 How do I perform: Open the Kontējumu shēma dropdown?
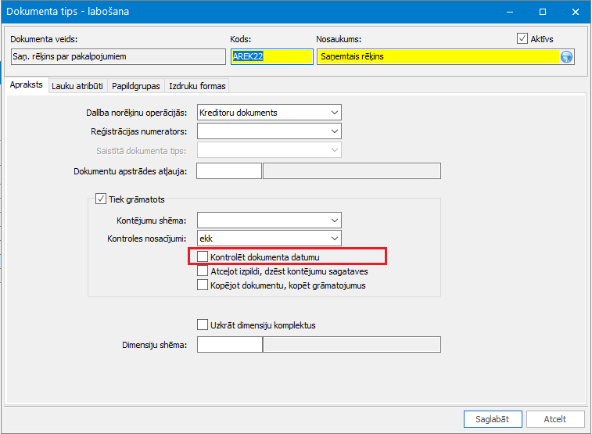coord(335,221)
